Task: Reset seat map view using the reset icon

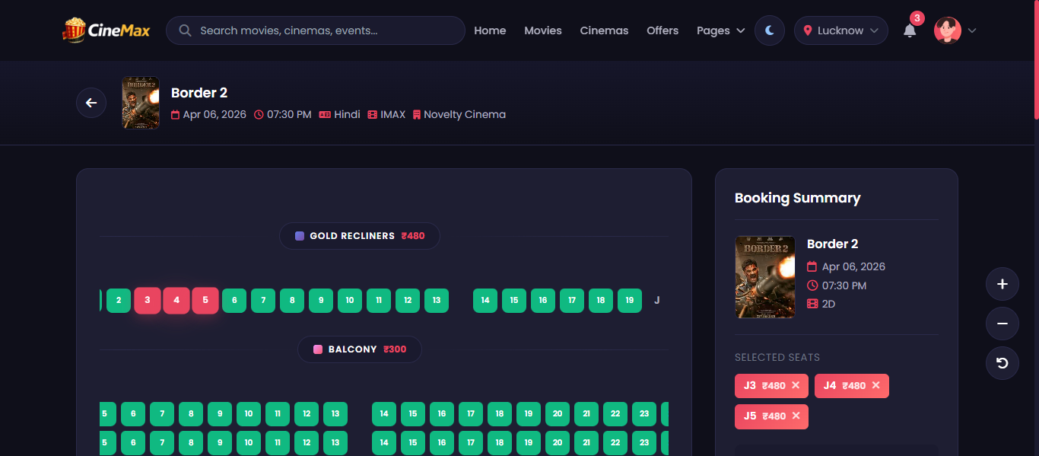Action: 1002,363
